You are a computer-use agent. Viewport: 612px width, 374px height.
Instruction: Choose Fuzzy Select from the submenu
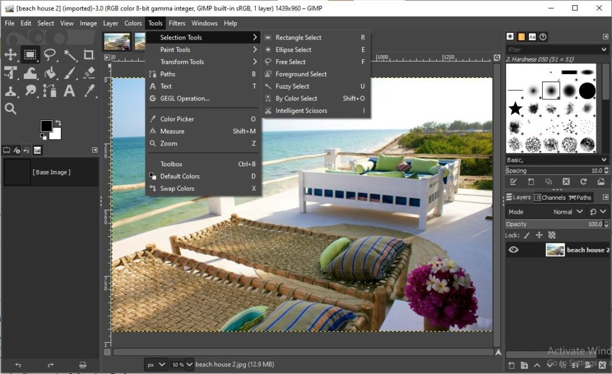click(292, 86)
